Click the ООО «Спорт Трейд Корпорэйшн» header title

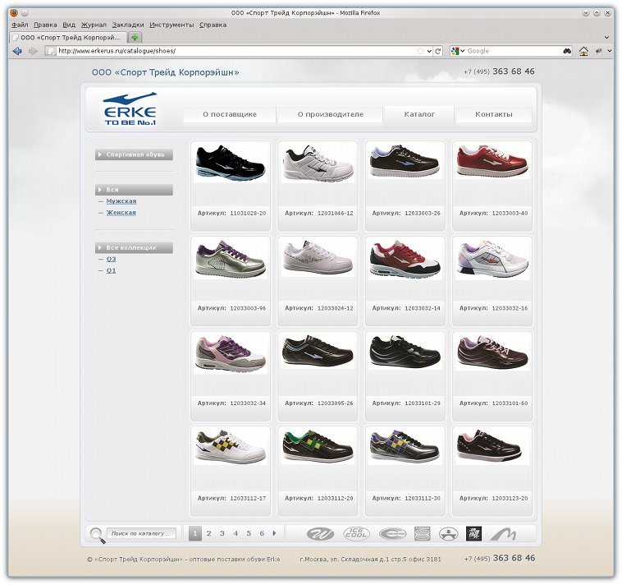[x=166, y=72]
